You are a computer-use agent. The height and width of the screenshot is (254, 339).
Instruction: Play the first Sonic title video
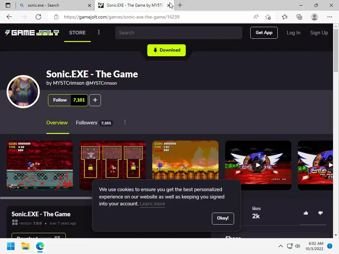pyautogui.click(x=258, y=165)
